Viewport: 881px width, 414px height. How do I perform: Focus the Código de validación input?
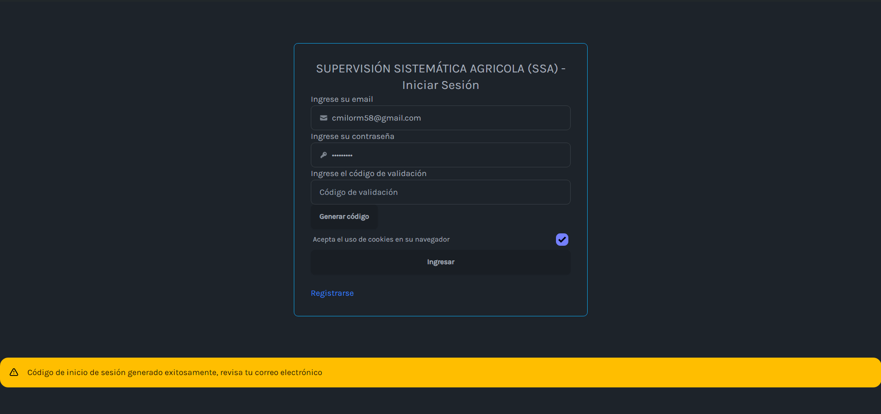pos(441,192)
